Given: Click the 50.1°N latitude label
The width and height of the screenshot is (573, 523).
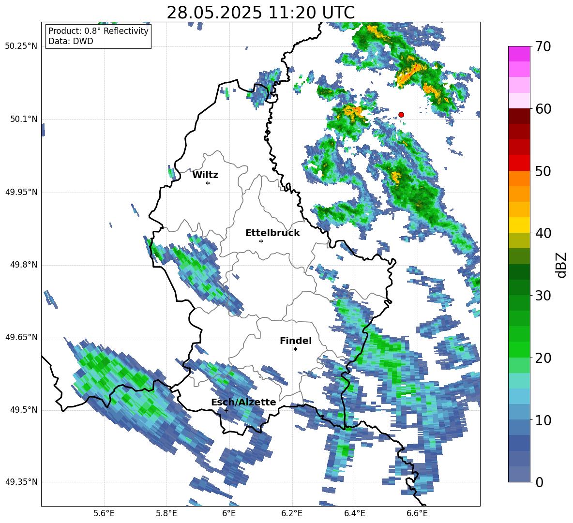Looking at the screenshot, I should click(x=23, y=120).
